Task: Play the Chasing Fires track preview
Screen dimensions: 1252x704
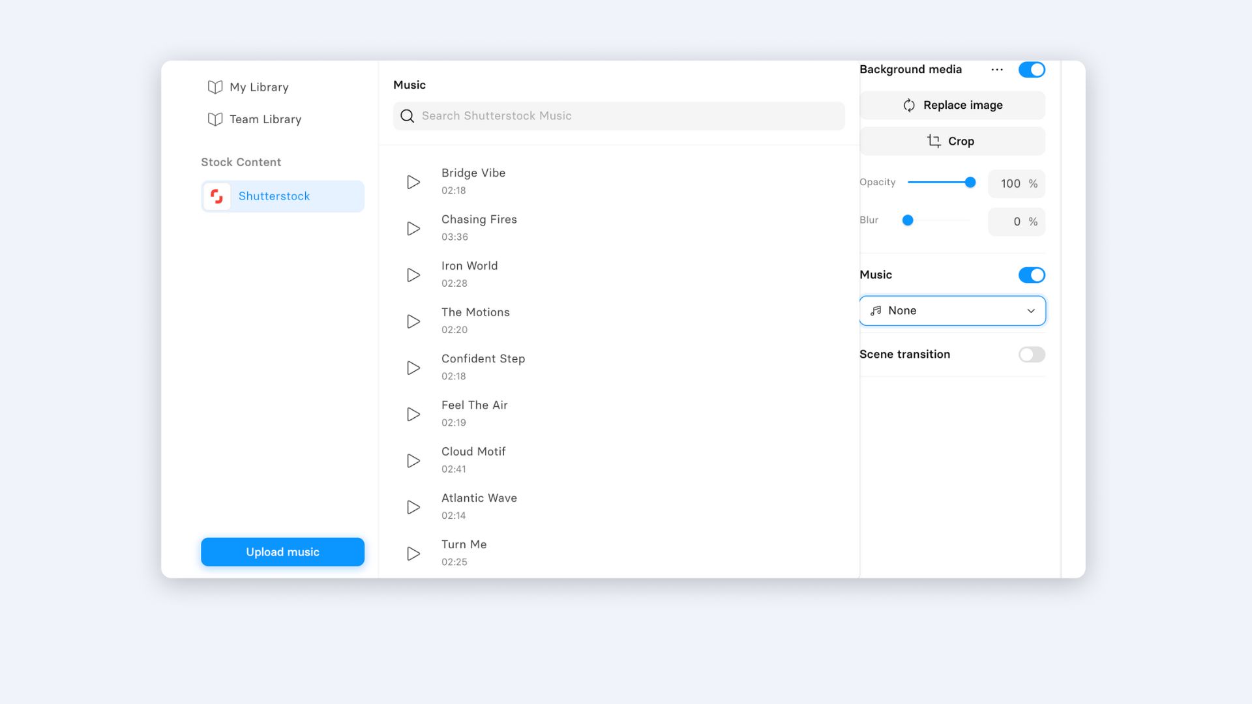Action: 413,229
